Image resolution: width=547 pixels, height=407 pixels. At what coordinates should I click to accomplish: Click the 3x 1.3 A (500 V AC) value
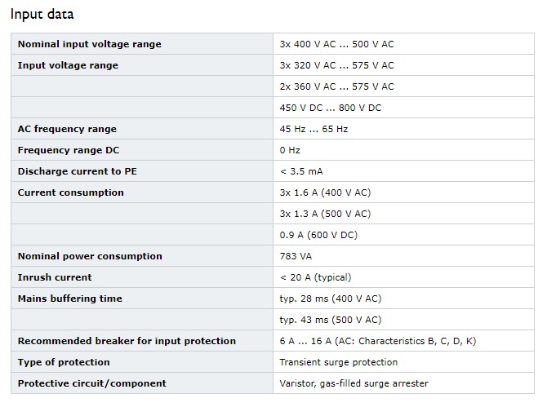[325, 214]
